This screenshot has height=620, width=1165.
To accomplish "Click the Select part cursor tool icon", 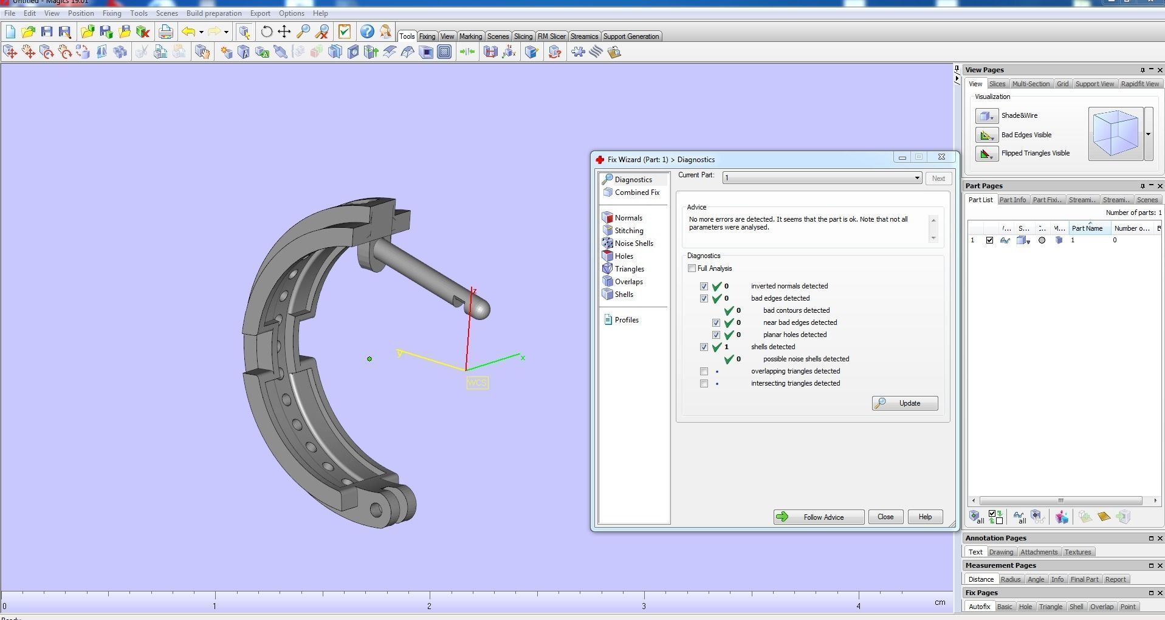I will [x=244, y=32].
